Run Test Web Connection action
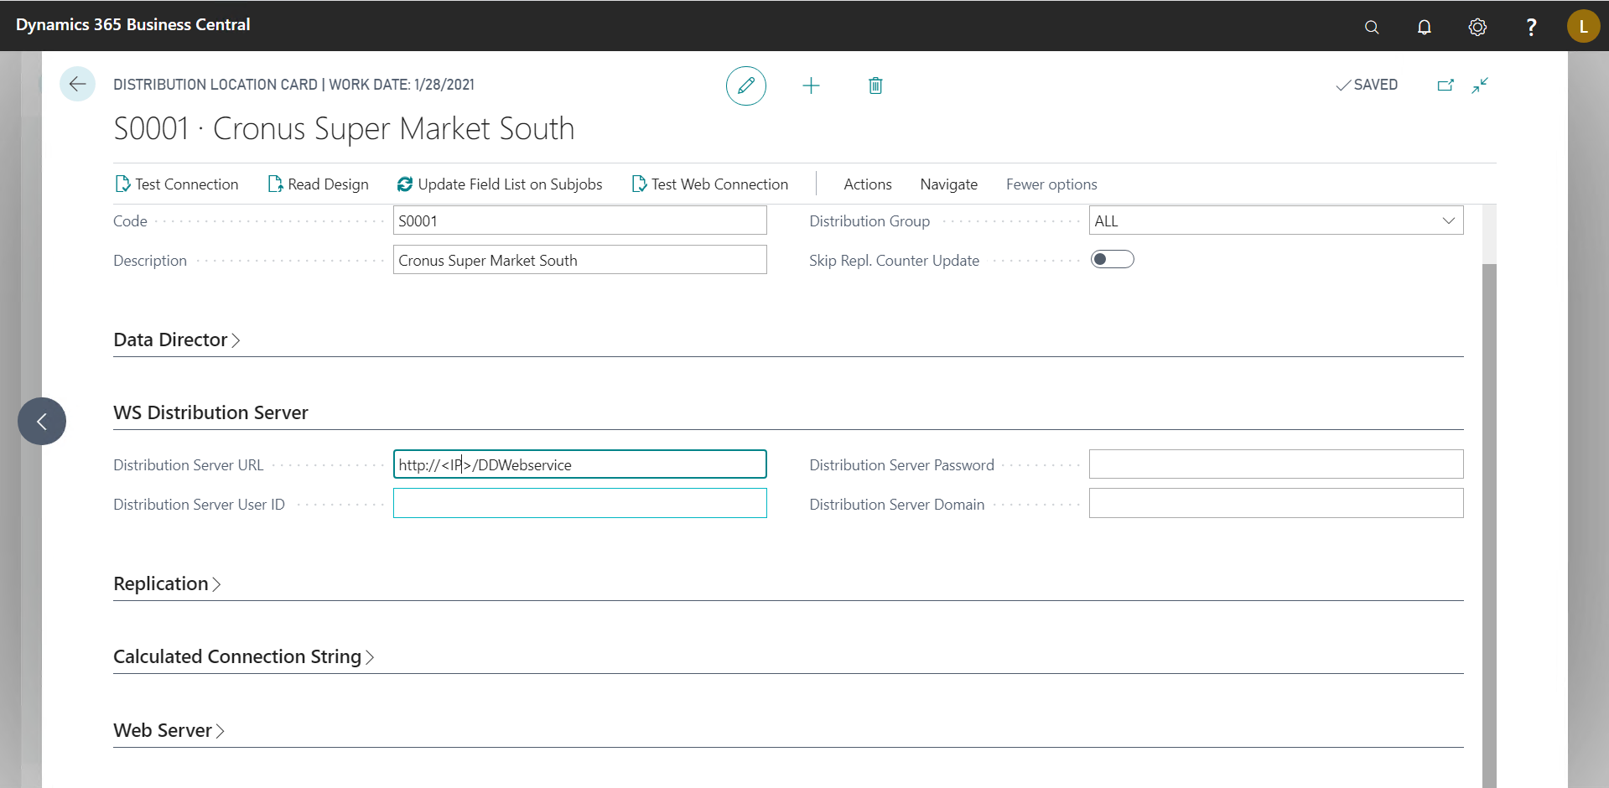The height and width of the screenshot is (788, 1609). 710,184
